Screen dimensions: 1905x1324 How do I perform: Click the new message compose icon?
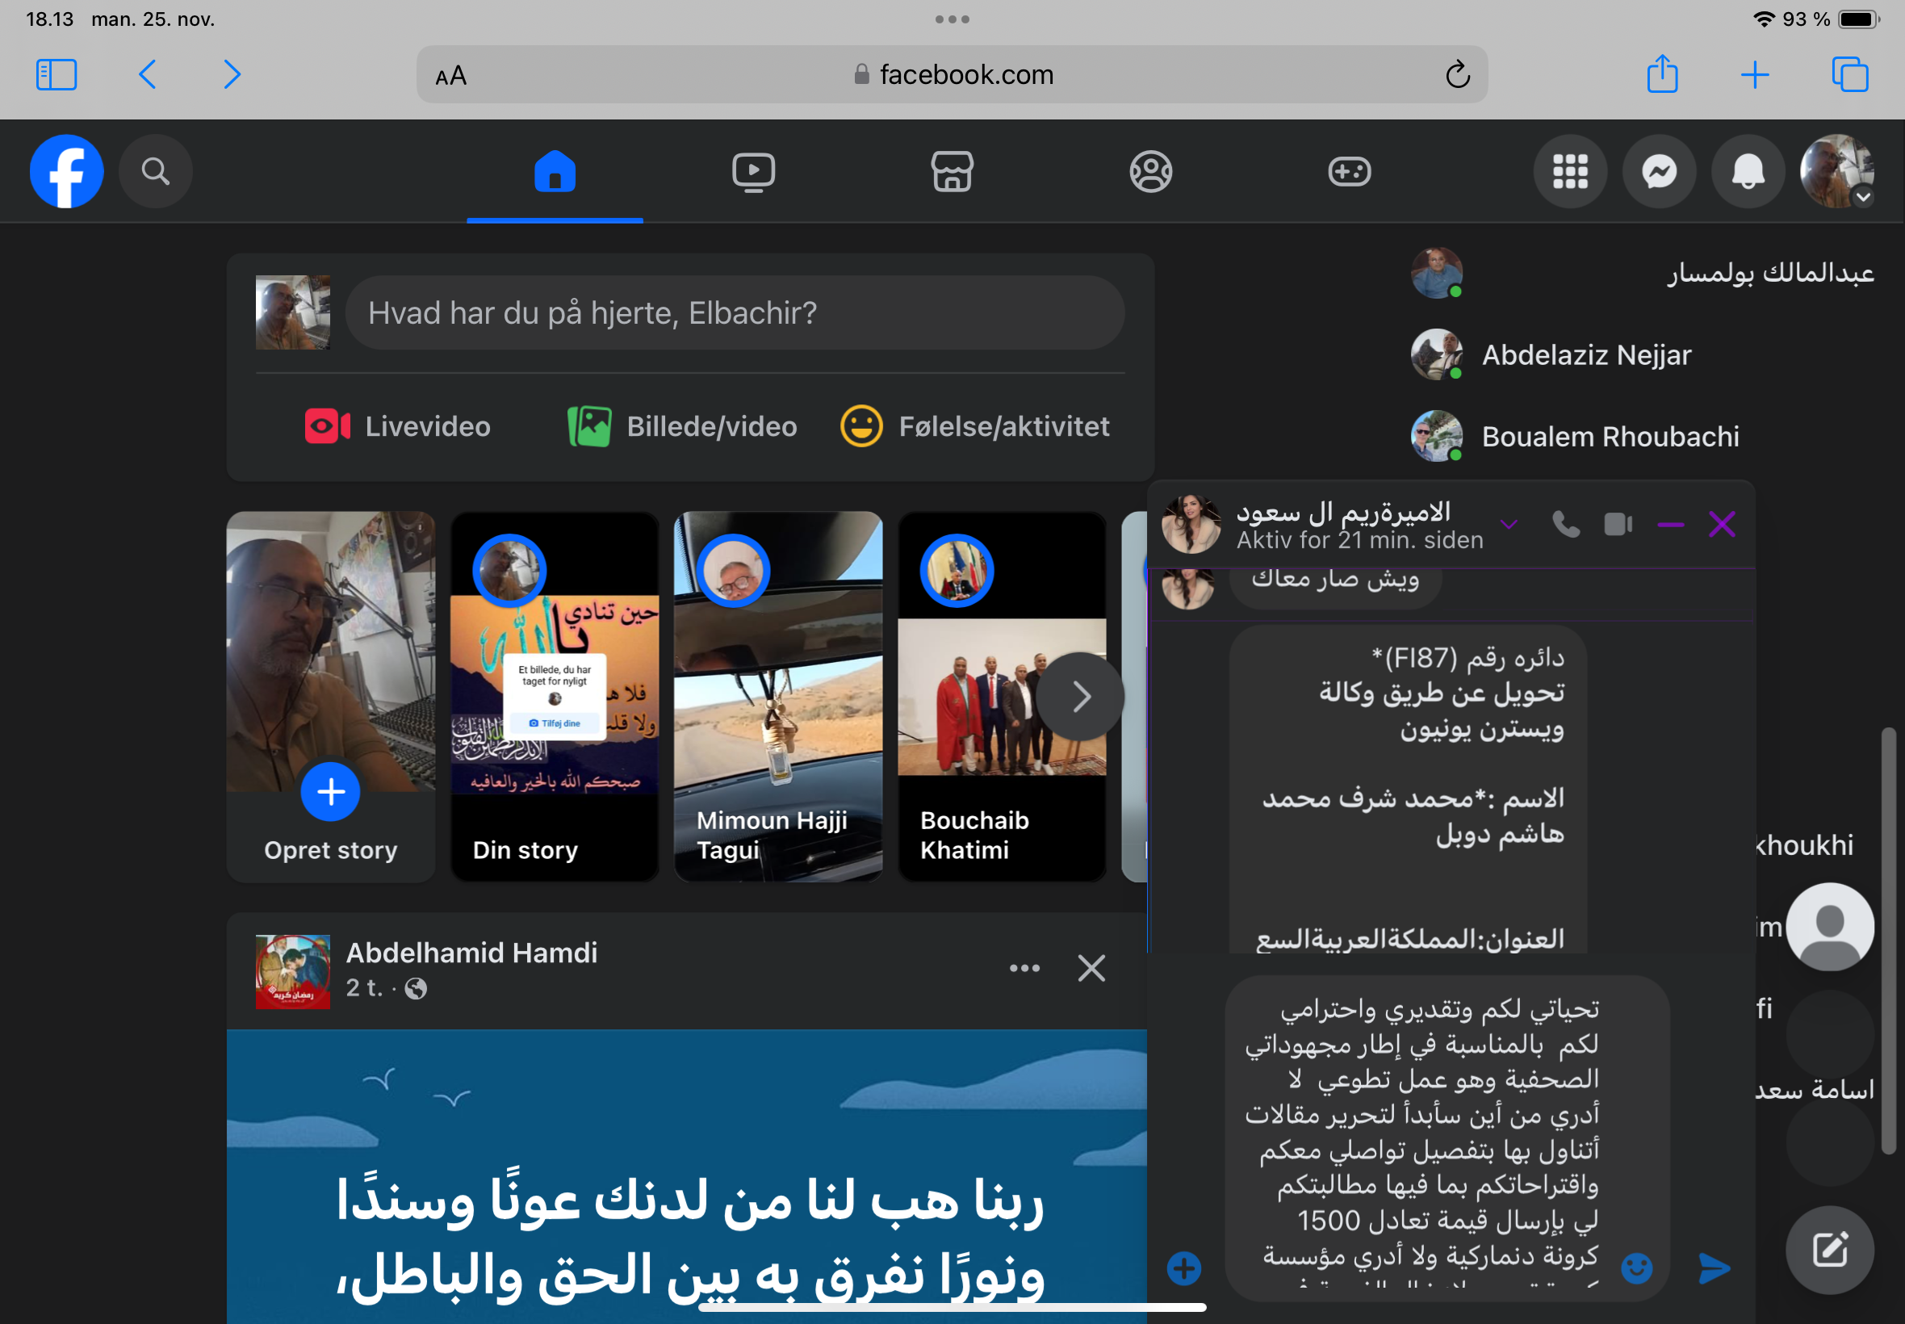[1830, 1250]
